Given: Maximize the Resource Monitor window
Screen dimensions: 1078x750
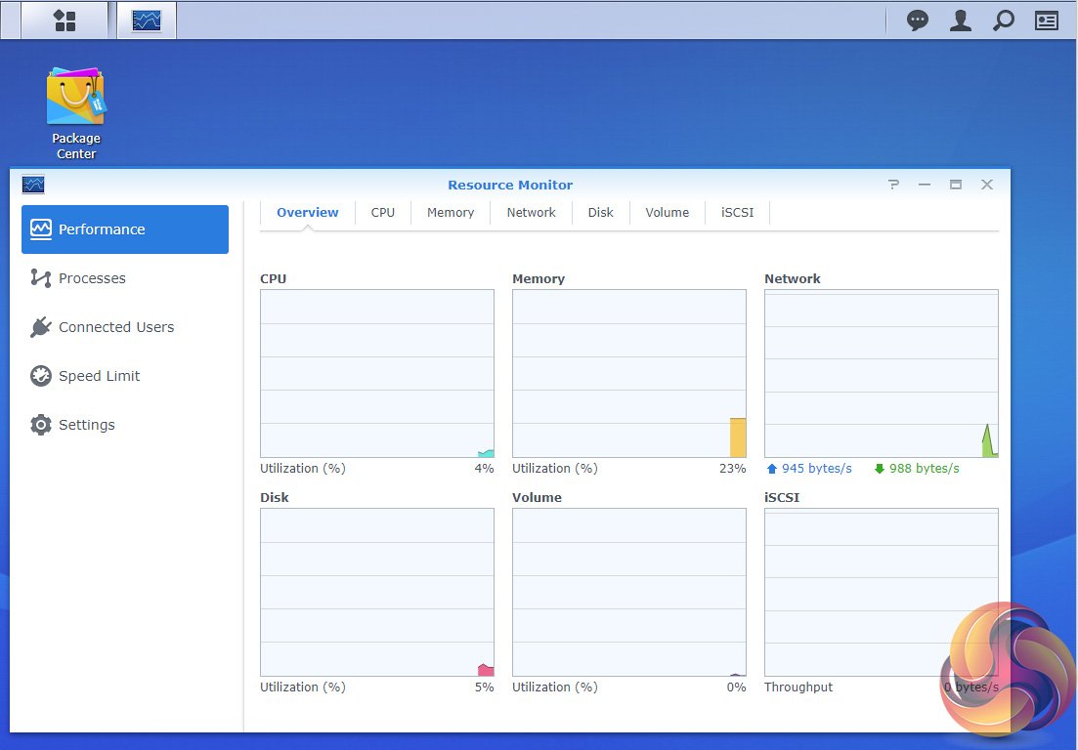Looking at the screenshot, I should click(x=956, y=185).
